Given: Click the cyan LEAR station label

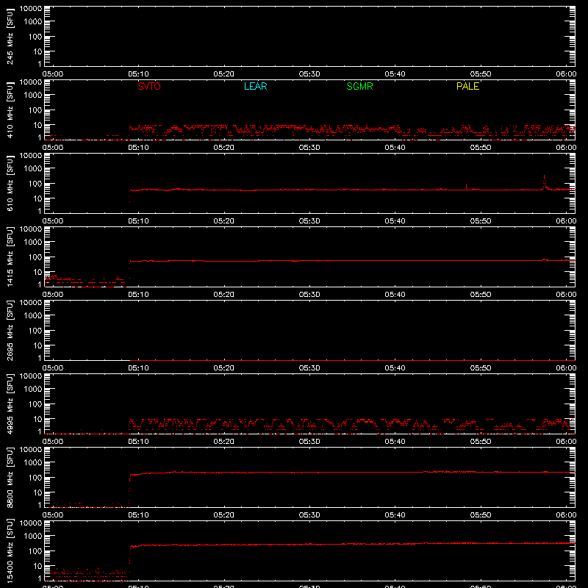Looking at the screenshot, I should pos(255,86).
